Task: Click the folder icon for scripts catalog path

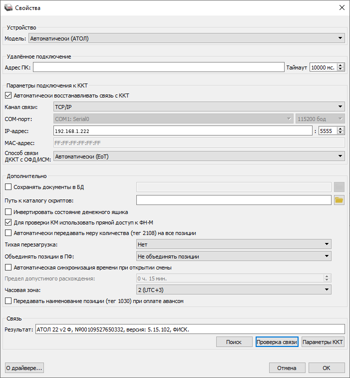Action: pyautogui.click(x=339, y=200)
